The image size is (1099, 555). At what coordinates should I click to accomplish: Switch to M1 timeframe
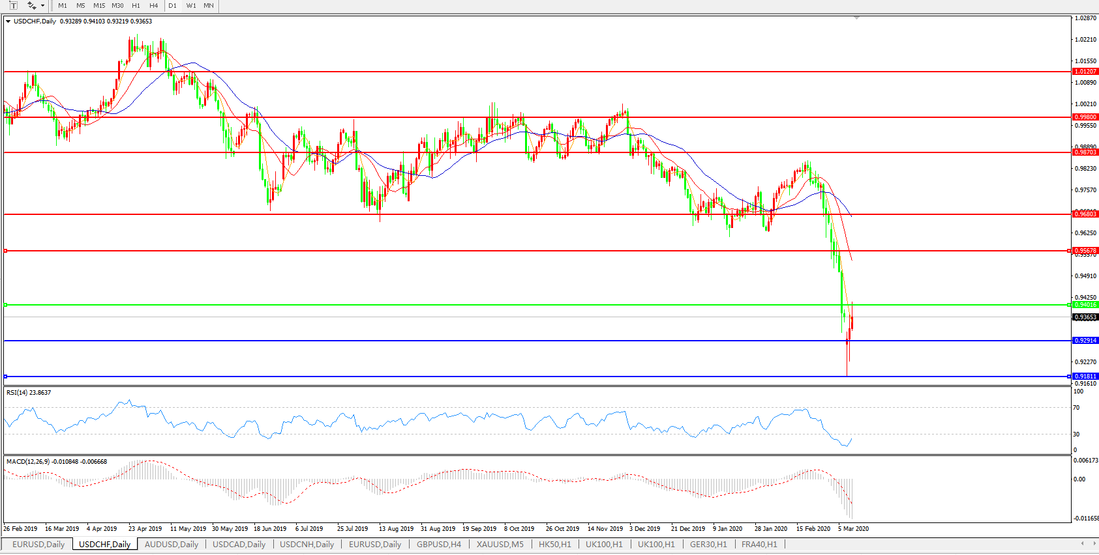coord(63,6)
